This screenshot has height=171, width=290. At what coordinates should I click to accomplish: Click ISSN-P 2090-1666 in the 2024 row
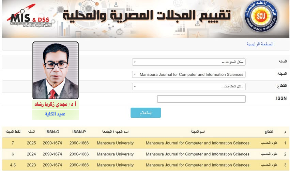[79, 154]
